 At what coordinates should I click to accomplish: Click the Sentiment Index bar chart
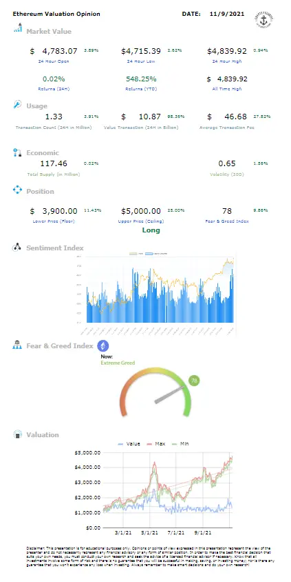(160, 290)
